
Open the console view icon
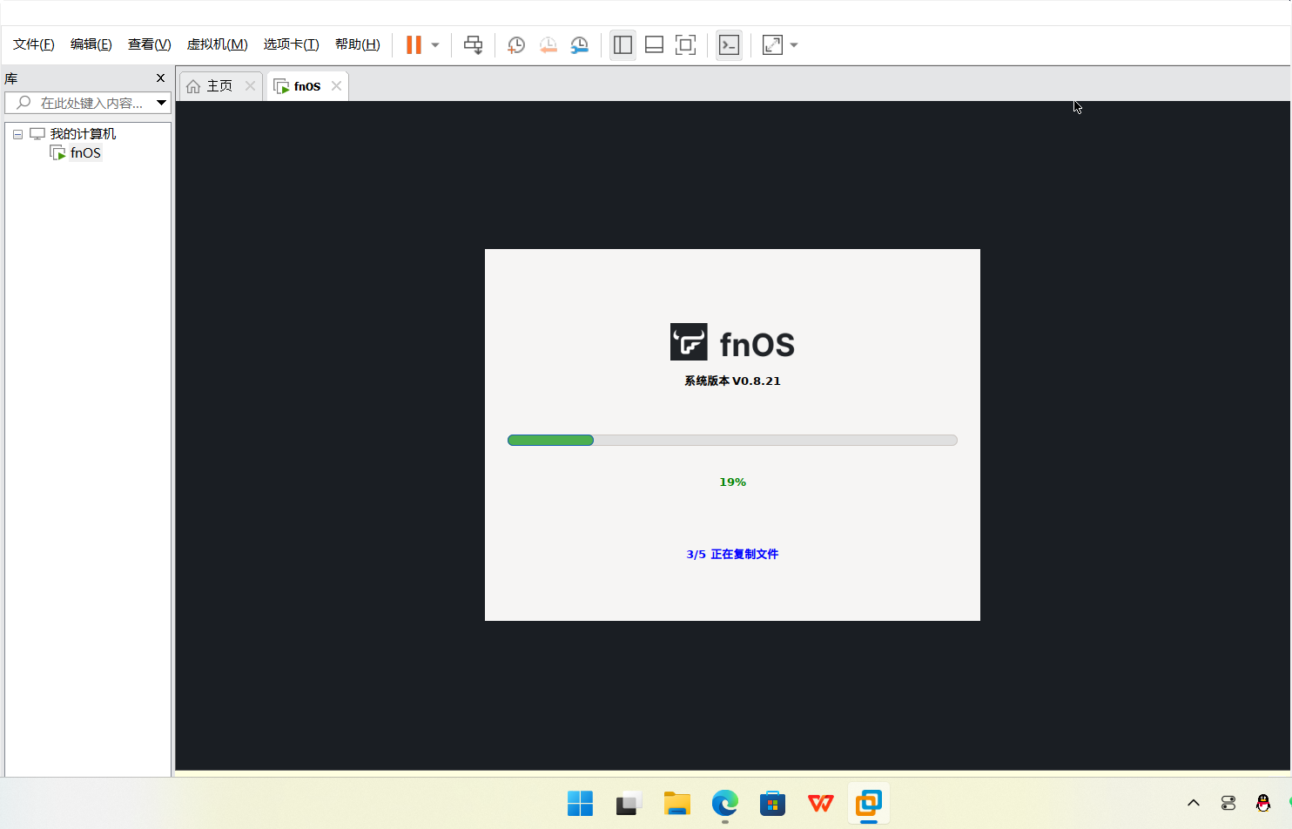729,45
